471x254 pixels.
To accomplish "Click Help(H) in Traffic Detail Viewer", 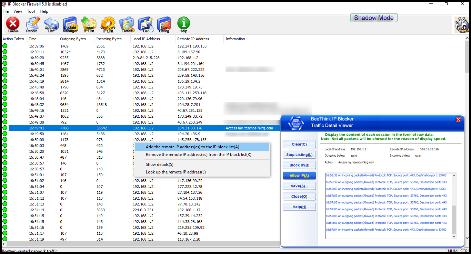I will (x=299, y=207).
